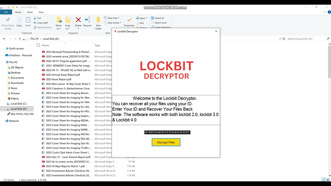Select Quick access in navigation pane
The height and width of the screenshot is (186, 331).
tap(16, 48)
